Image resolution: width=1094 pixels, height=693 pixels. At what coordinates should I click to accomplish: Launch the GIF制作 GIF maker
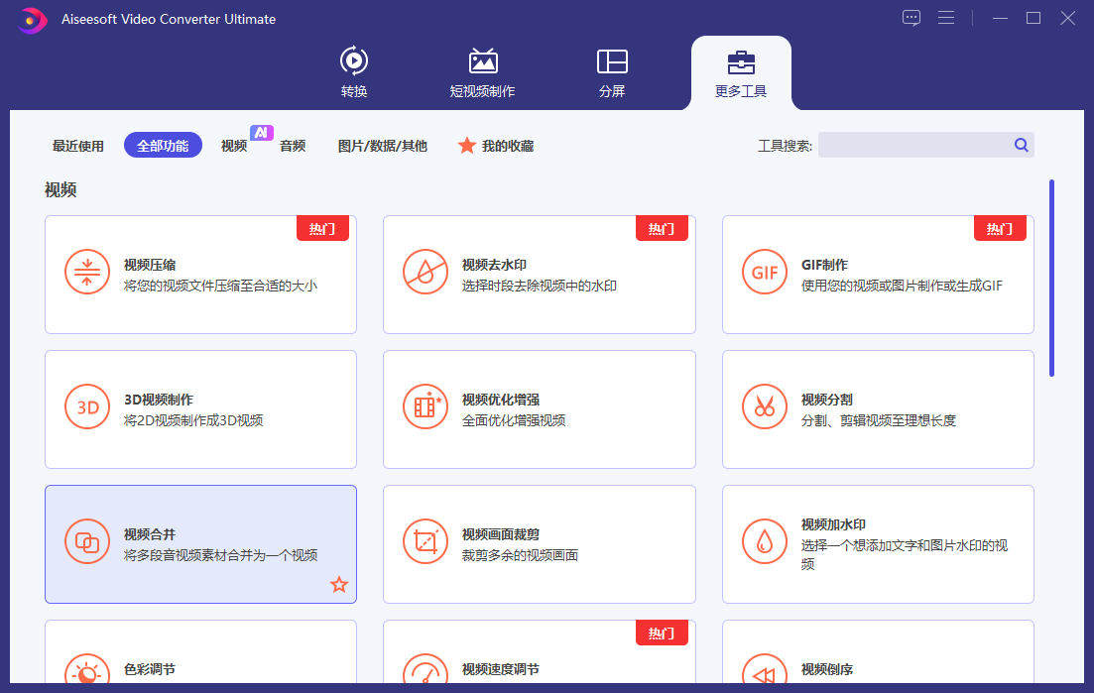pos(878,274)
